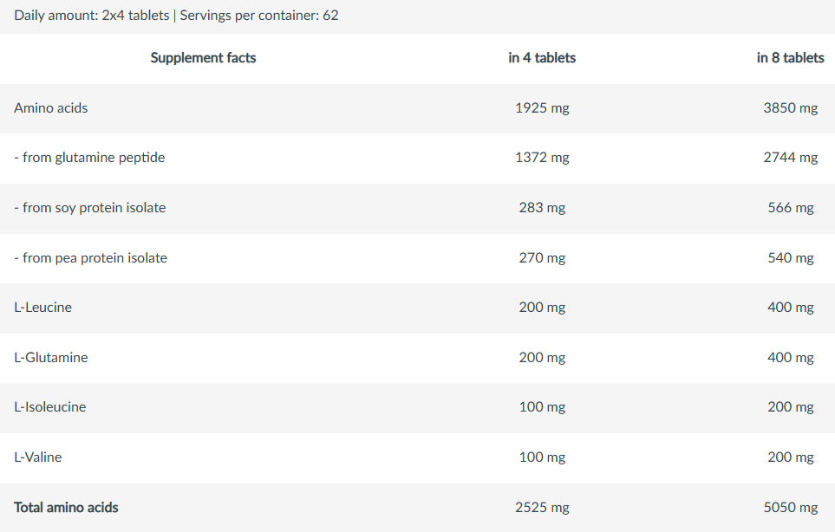Select '- from glutamine peptide' row label
This screenshot has width=835, height=532.
tap(89, 158)
